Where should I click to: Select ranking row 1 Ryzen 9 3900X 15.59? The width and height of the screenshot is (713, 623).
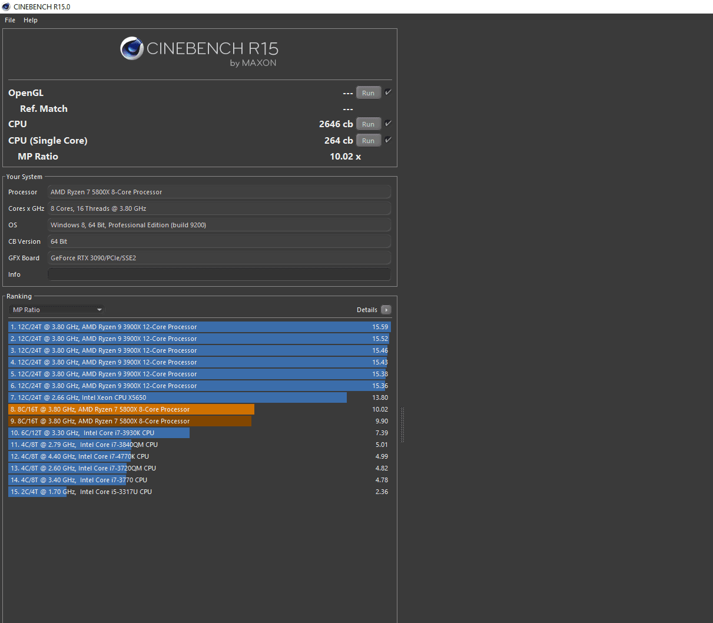coord(200,327)
